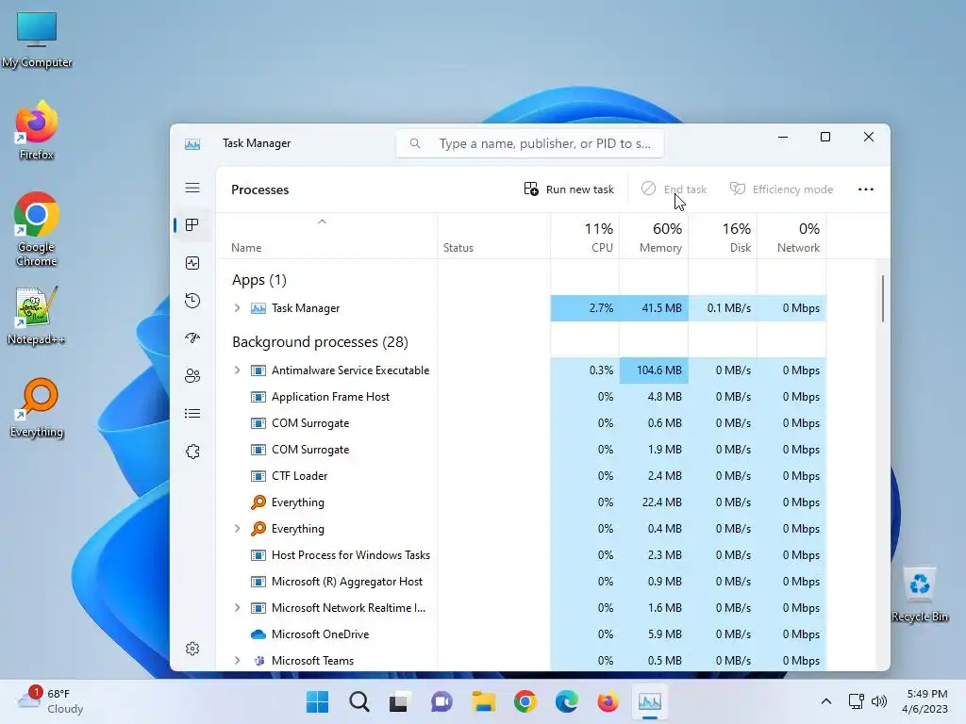Select the Processes sidebar icon
Image resolution: width=966 pixels, height=724 pixels.
click(192, 225)
